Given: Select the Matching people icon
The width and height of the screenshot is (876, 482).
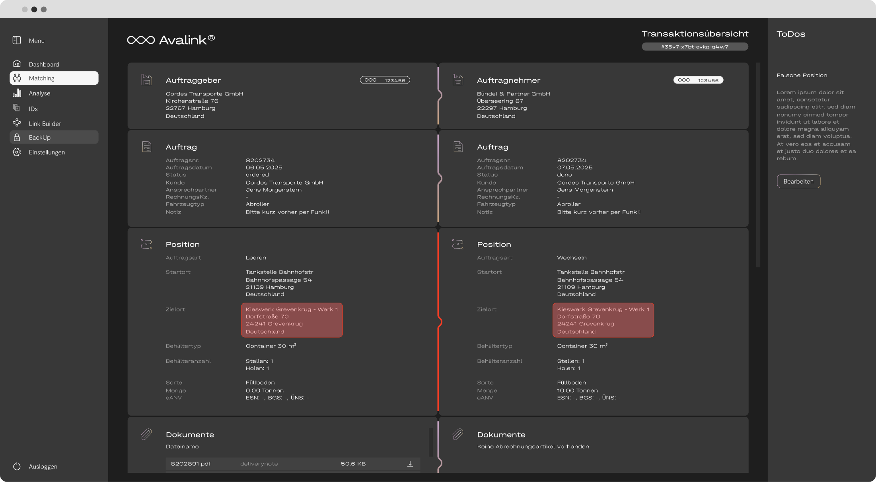Looking at the screenshot, I should 17,78.
